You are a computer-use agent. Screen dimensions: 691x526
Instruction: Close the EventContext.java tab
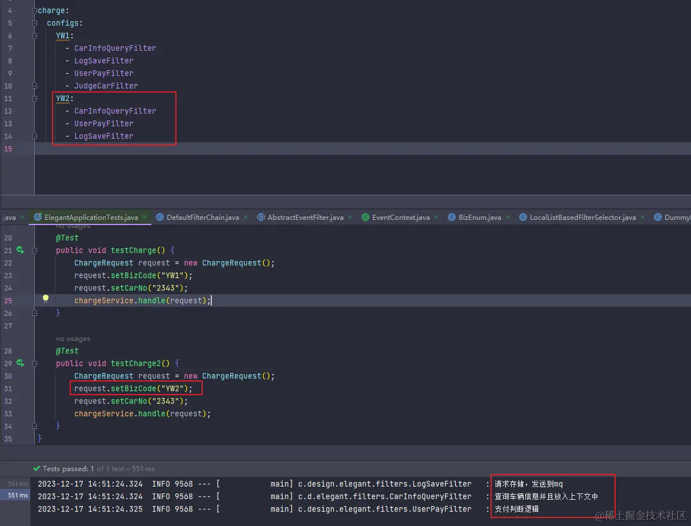click(x=436, y=217)
